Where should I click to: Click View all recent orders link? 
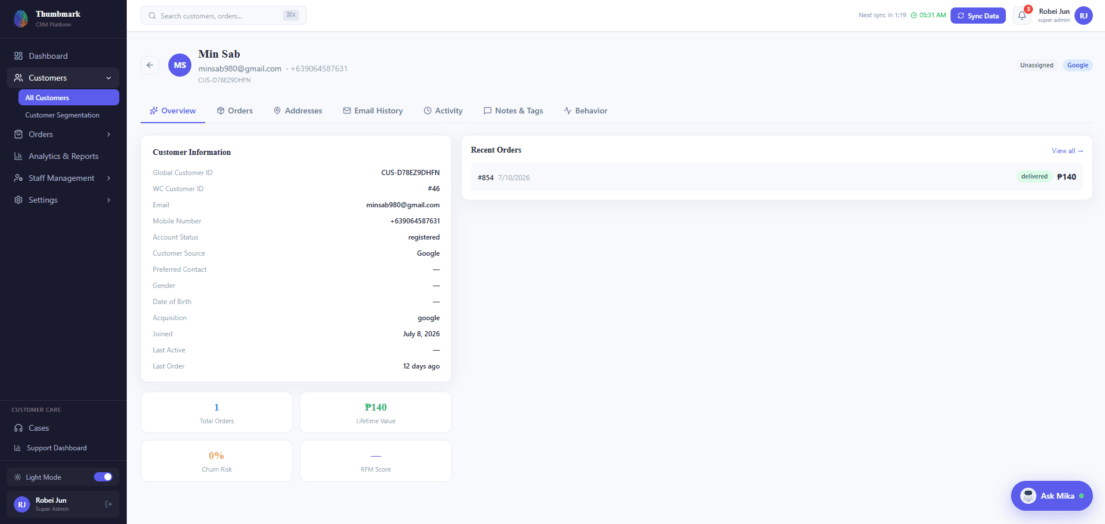[x=1067, y=151]
